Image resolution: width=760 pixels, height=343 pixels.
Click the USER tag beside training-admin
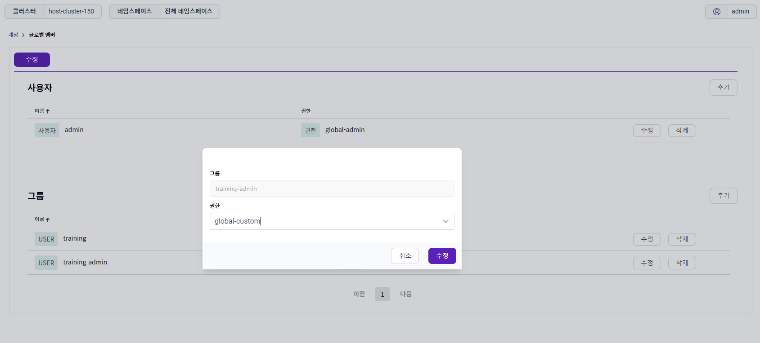(46, 263)
